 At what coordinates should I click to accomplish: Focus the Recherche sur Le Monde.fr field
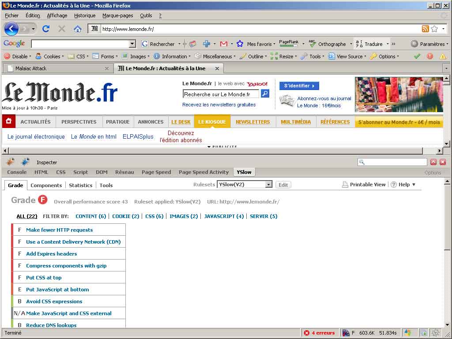click(x=221, y=94)
